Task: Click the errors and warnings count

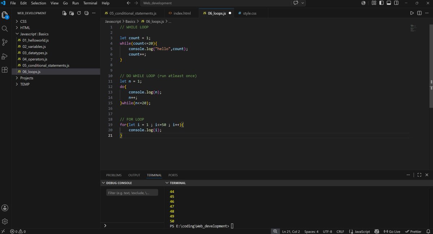Action: pos(18,231)
